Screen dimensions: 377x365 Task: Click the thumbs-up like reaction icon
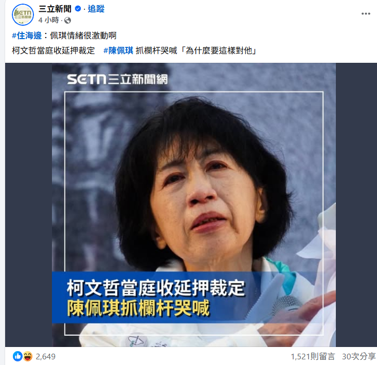tap(17, 356)
